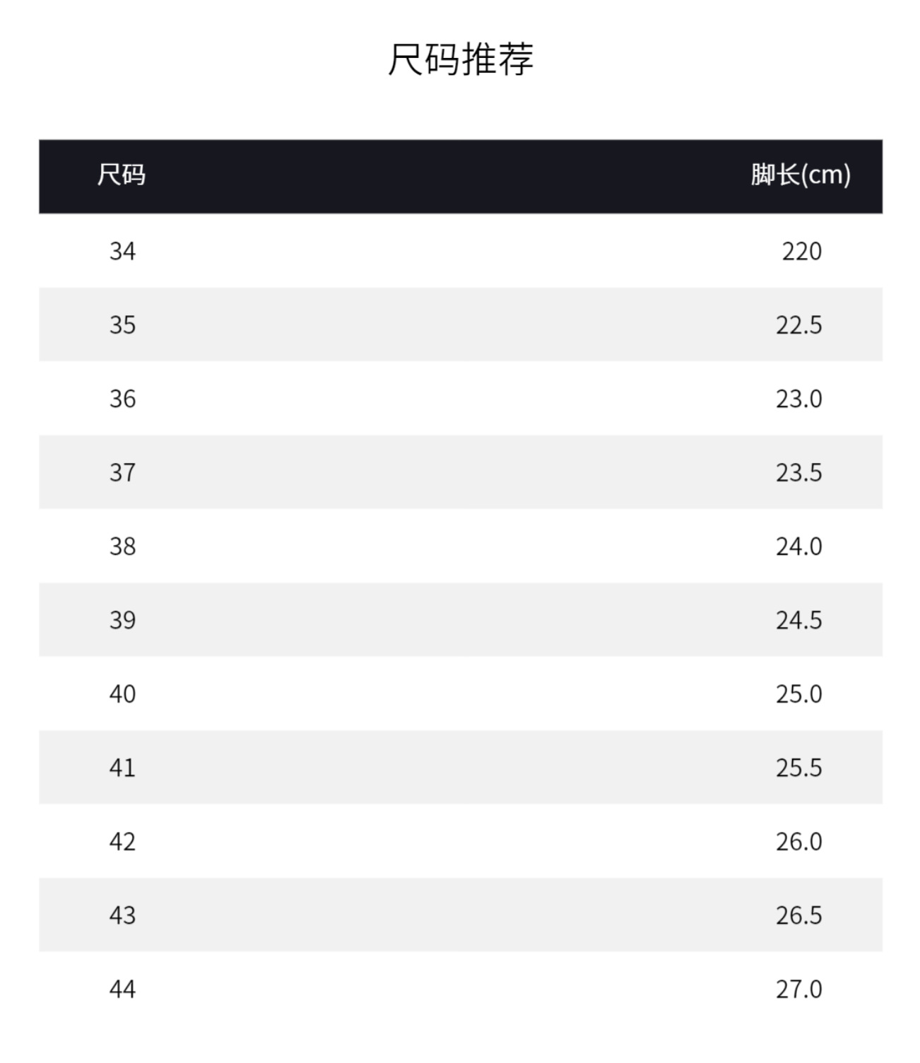Select size 35 cell

click(x=122, y=325)
